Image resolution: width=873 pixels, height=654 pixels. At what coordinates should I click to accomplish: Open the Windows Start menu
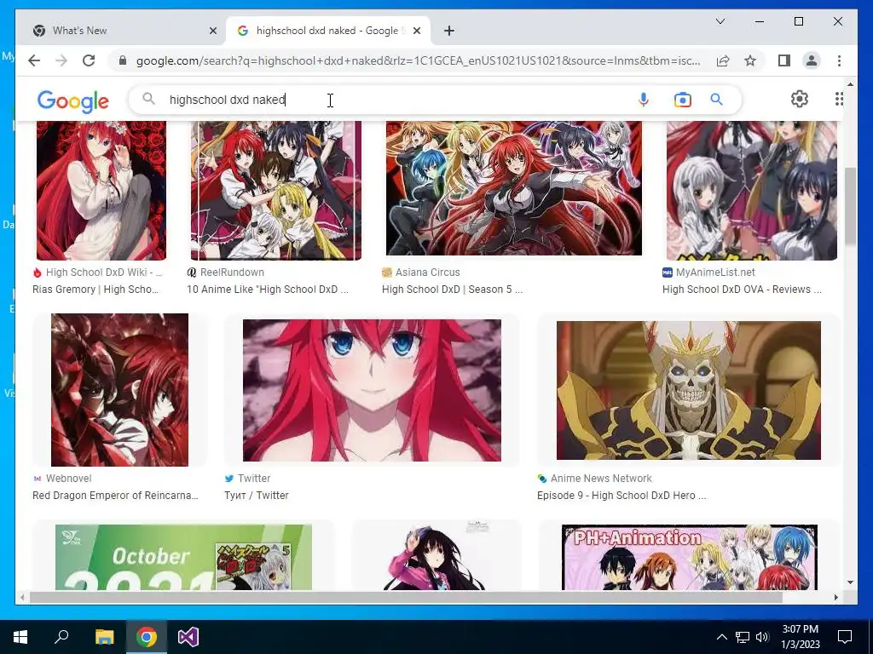click(x=20, y=637)
